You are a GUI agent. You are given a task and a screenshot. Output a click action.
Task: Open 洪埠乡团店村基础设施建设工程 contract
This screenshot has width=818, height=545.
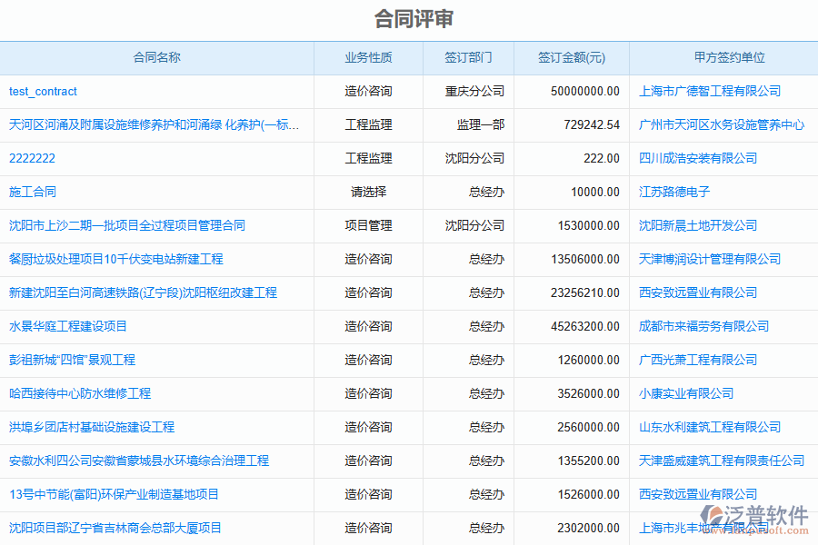(92, 427)
